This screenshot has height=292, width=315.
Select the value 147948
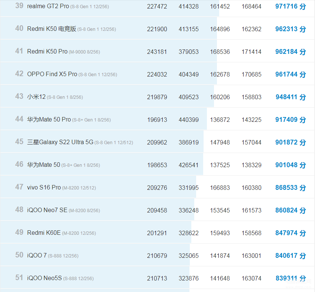coord(220,143)
